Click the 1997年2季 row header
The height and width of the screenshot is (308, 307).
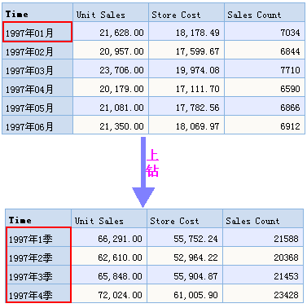[x=38, y=256]
